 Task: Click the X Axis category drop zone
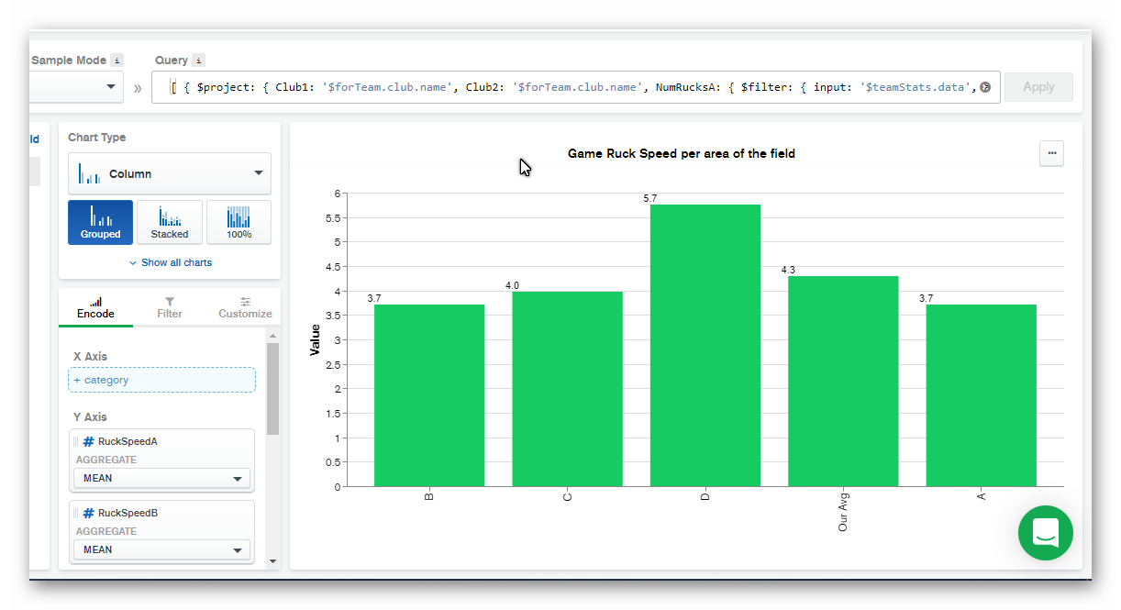[x=161, y=380]
